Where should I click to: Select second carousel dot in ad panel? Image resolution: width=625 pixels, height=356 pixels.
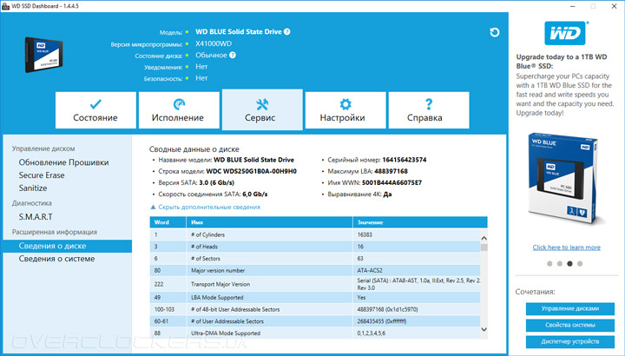coord(560,263)
